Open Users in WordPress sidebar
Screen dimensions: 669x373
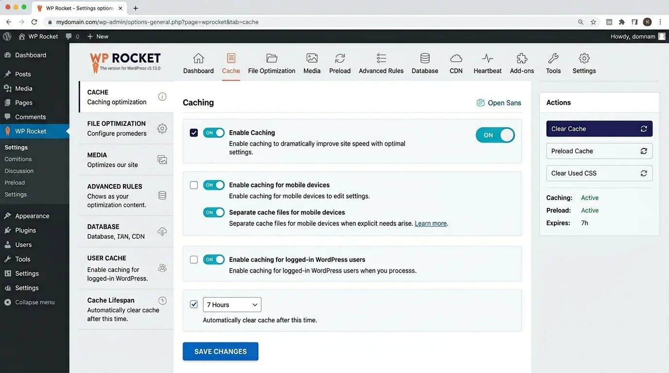click(23, 245)
